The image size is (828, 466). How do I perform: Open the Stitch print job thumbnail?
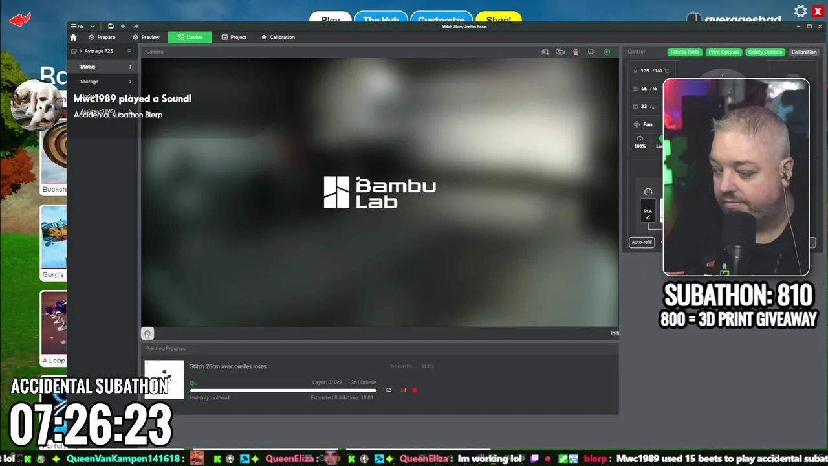pyautogui.click(x=164, y=379)
